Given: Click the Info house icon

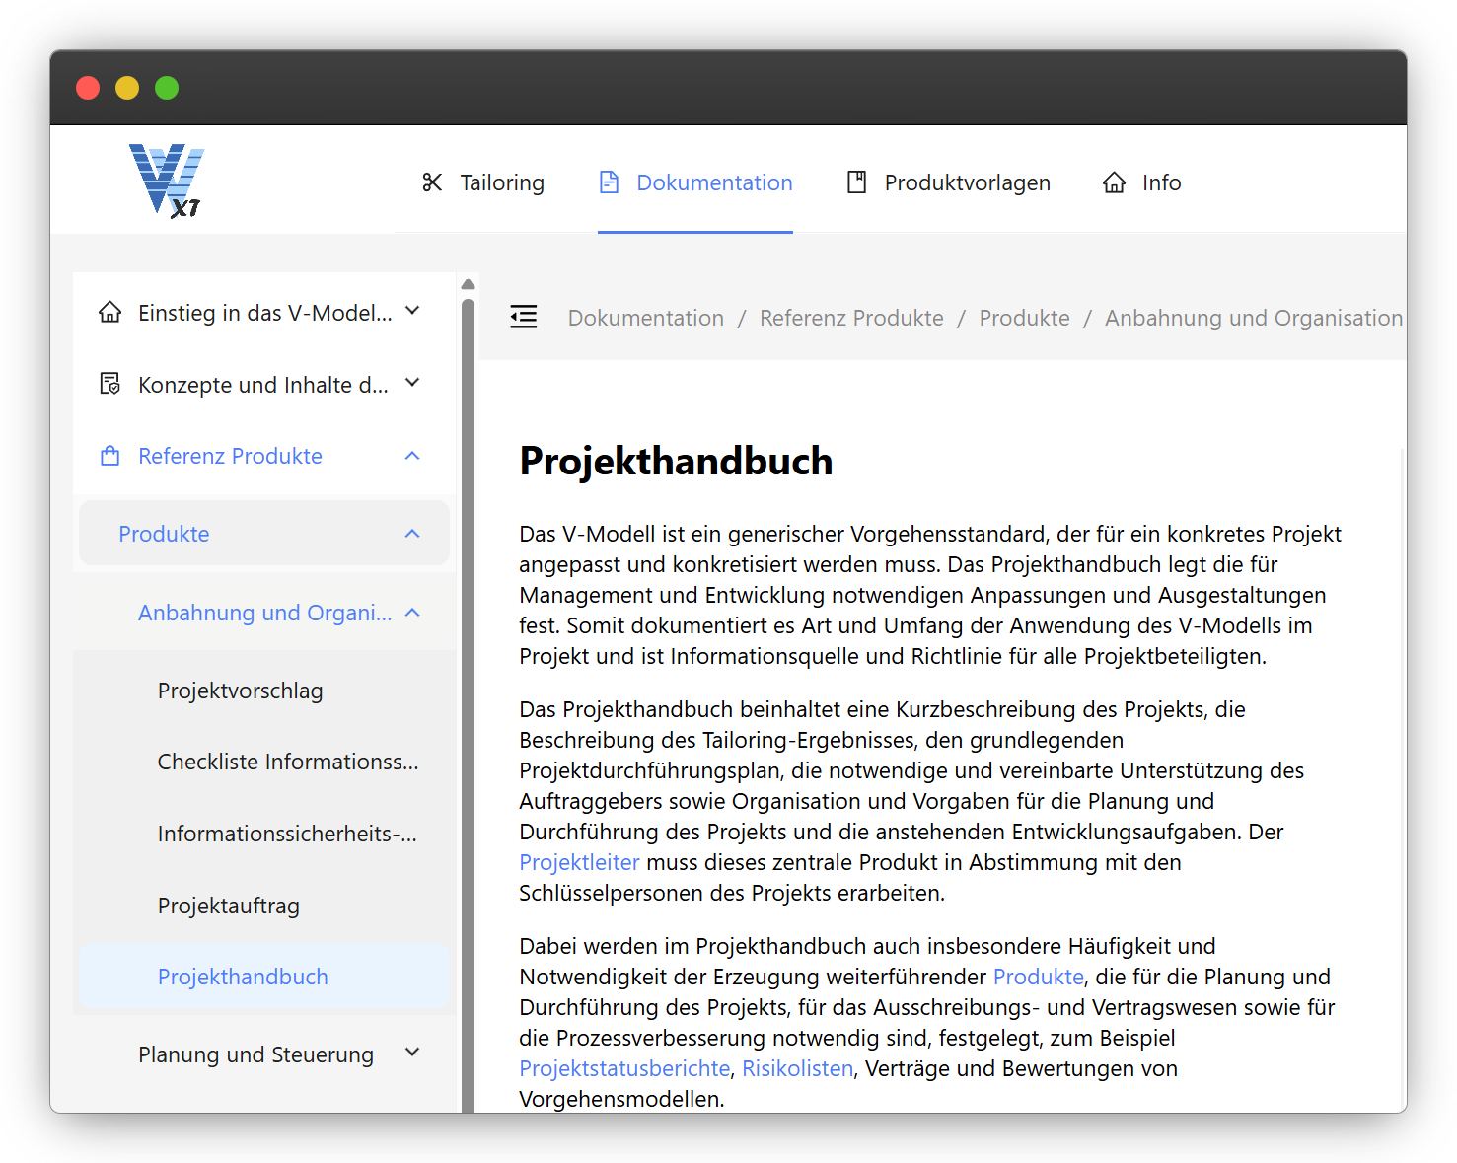Looking at the screenshot, I should coord(1115,182).
